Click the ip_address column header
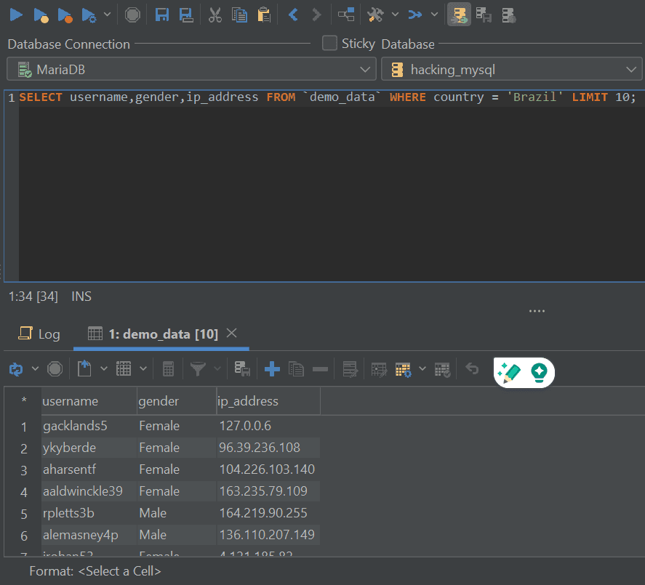 point(268,401)
